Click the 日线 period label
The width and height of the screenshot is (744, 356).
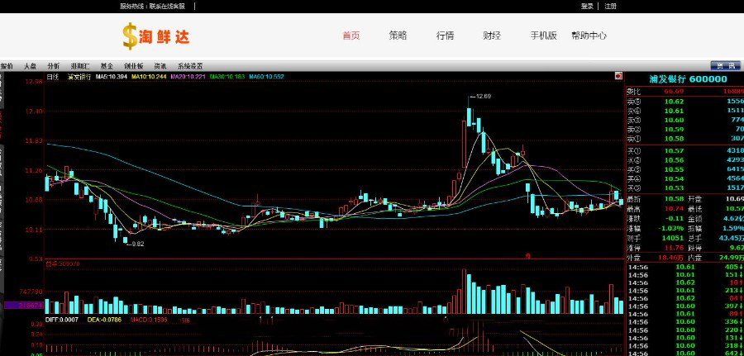pyautogui.click(x=52, y=76)
